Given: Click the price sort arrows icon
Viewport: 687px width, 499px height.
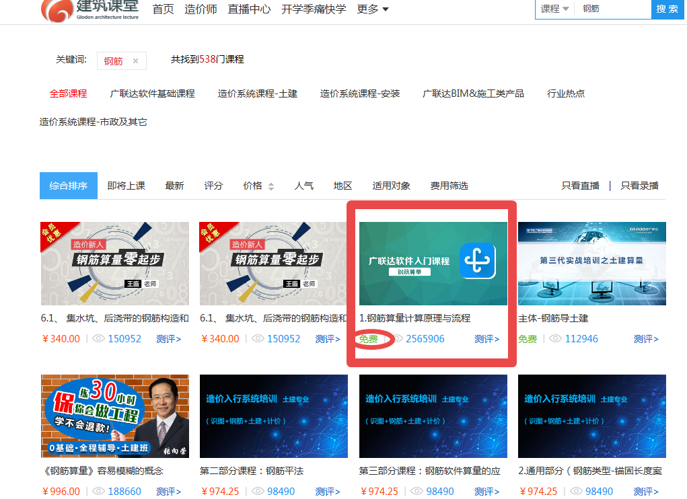Looking at the screenshot, I should pyautogui.click(x=271, y=186).
